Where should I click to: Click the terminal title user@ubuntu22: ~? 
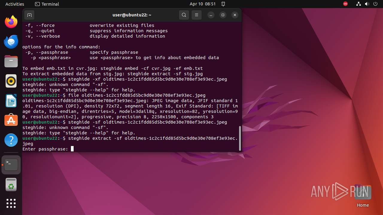coord(132,15)
